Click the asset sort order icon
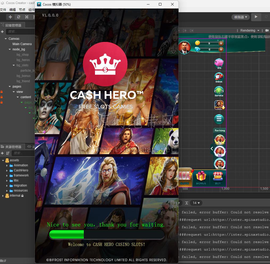This screenshot has height=264, width=270. click(8, 153)
